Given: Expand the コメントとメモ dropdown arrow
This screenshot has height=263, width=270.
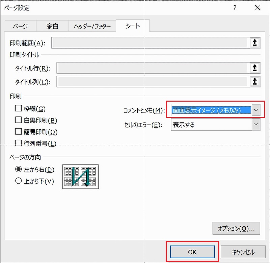Looking at the screenshot, I should 256,110.
